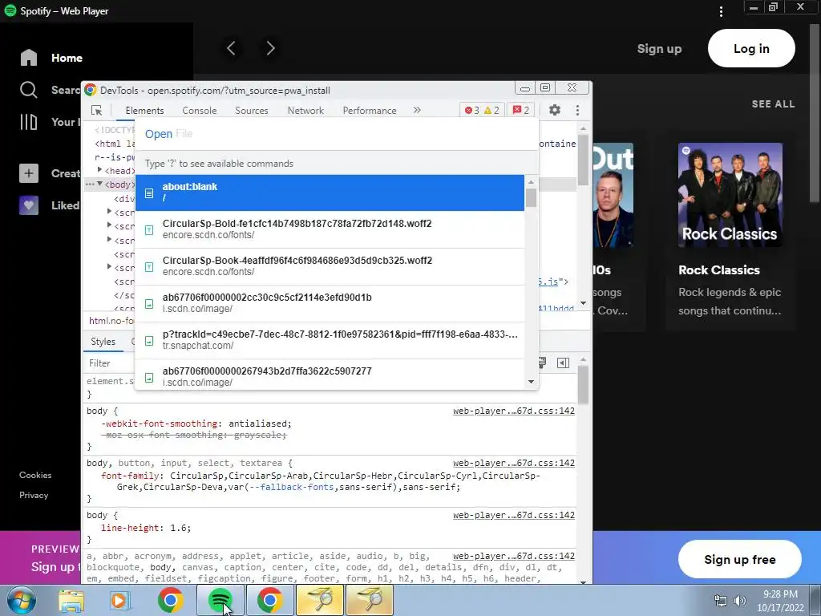Click line-height 1.6 value
The width and height of the screenshot is (821, 616).
177,528
